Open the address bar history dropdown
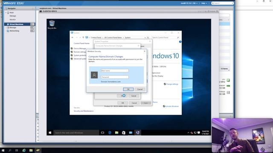Image resolution: width=273 pixels, height=153 pixels. coord(145,37)
